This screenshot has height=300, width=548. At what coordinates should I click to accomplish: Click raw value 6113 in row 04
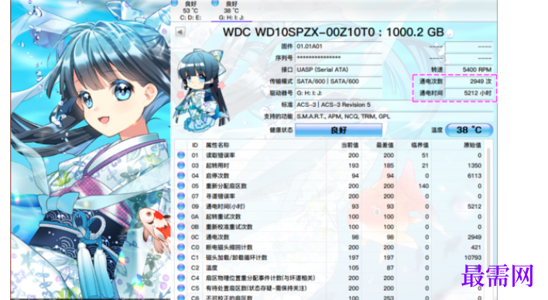pyautogui.click(x=474, y=175)
